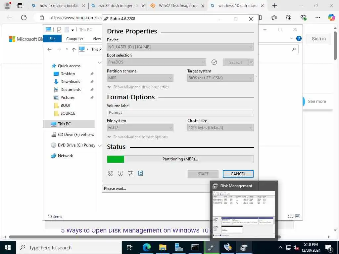Viewport: 339px width, 254px height.
Task: Open Edge browser essentials heart icon
Action: 303,18
